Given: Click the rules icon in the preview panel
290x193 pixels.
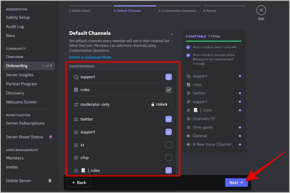Looking at the screenshot, I should point(188,84).
